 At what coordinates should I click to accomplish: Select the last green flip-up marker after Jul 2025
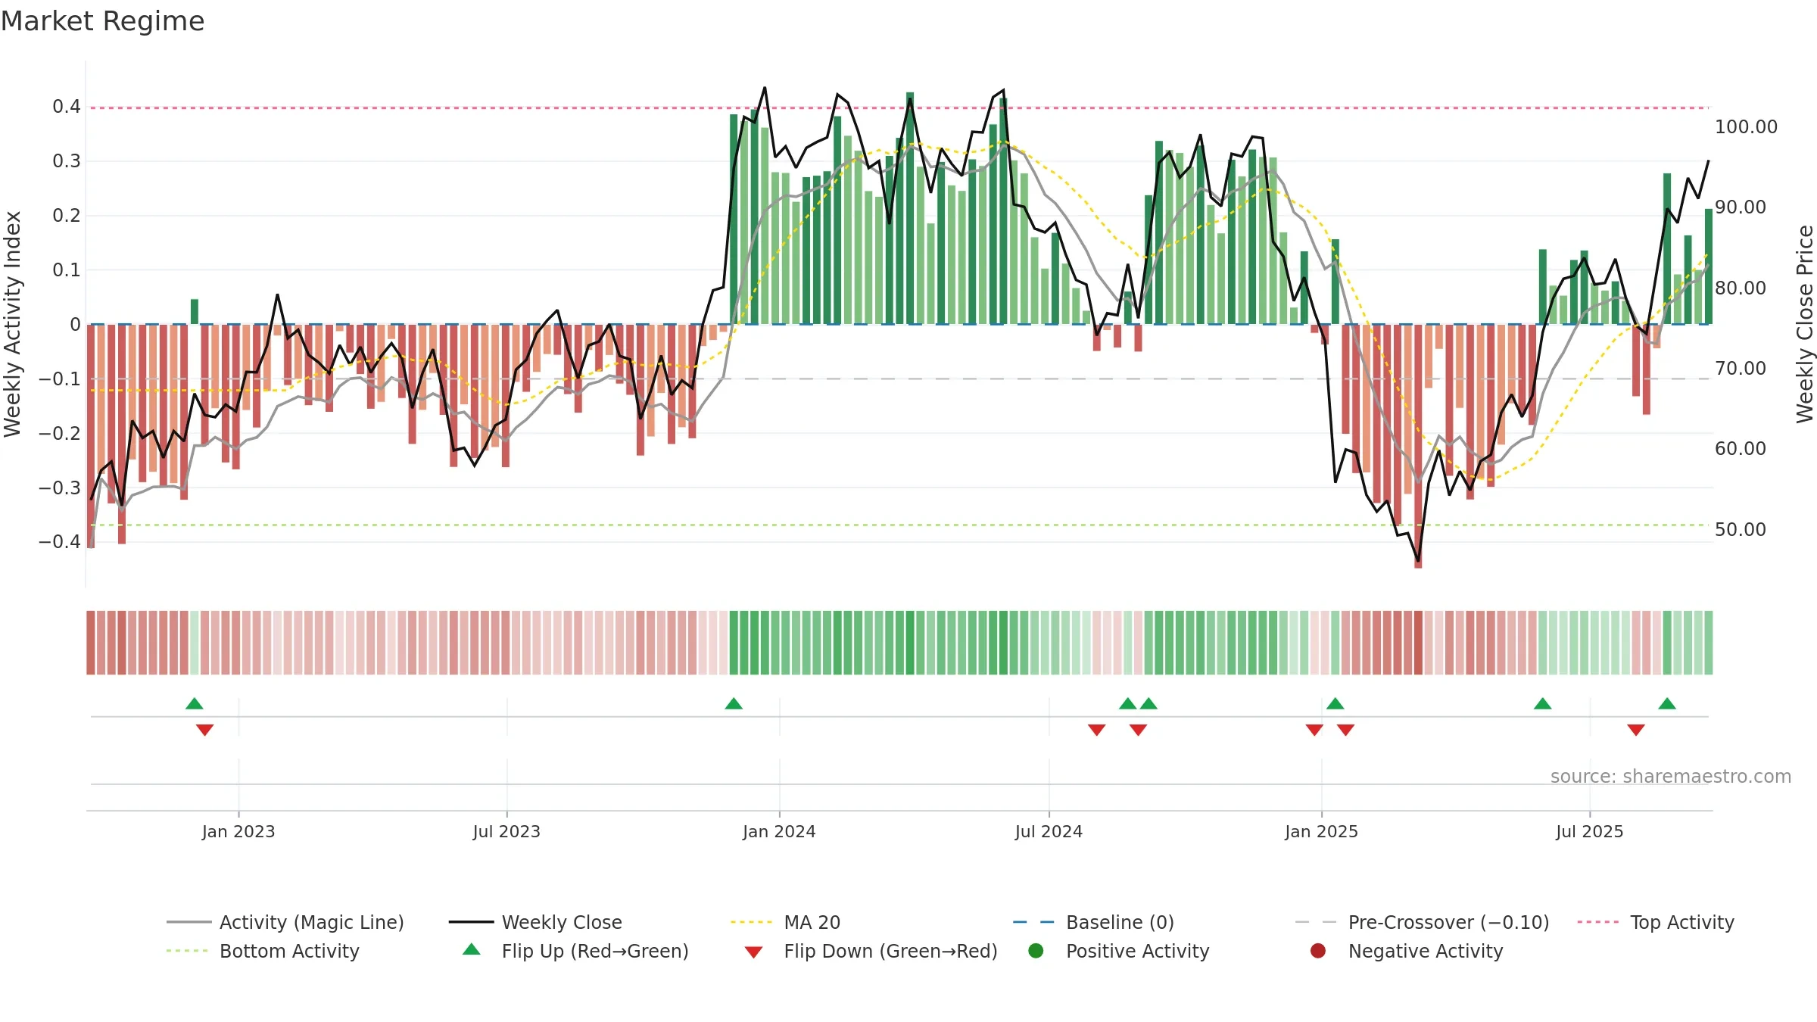1667,703
